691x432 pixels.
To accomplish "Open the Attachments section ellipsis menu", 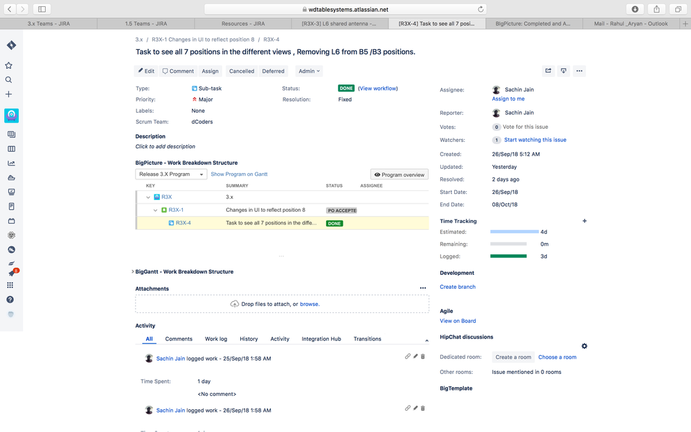I will point(423,288).
